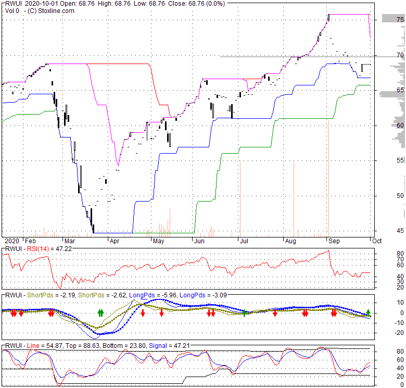Click the Feb label on the time axis
406x388 pixels.
tap(30, 241)
